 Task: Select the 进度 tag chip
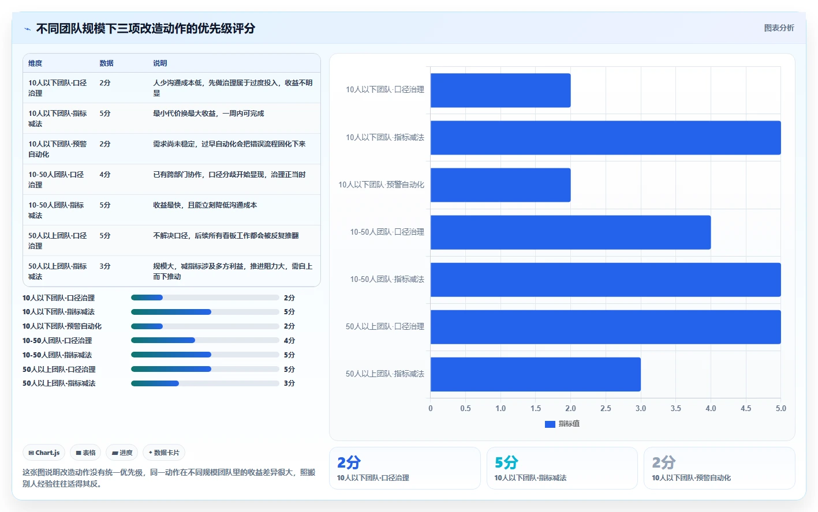pyautogui.click(x=122, y=453)
